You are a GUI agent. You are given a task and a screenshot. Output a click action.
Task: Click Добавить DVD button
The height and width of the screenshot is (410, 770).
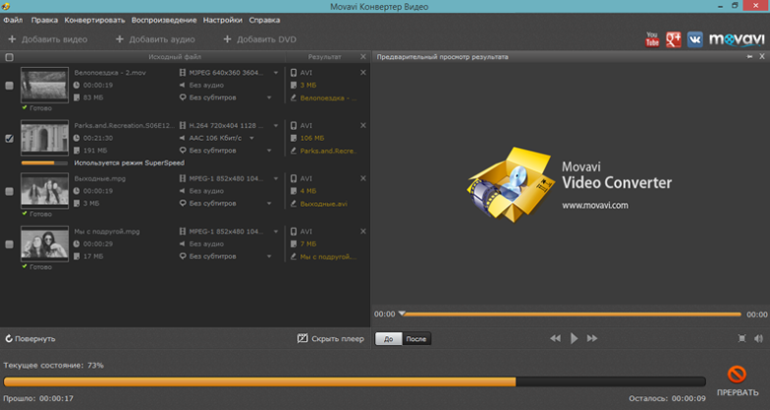(260, 39)
